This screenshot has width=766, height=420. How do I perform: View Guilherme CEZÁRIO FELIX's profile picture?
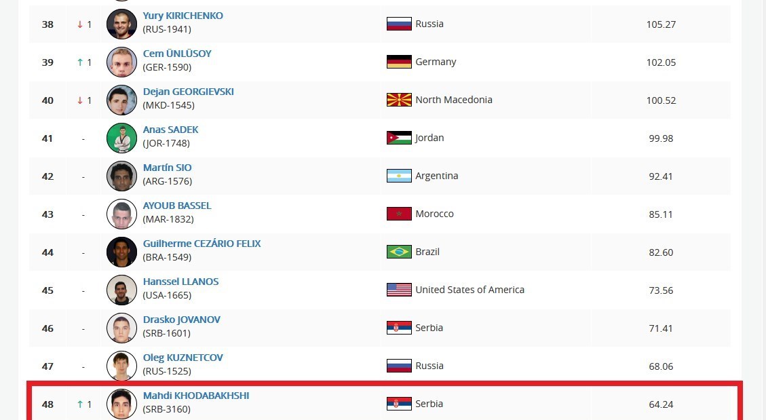point(121,252)
